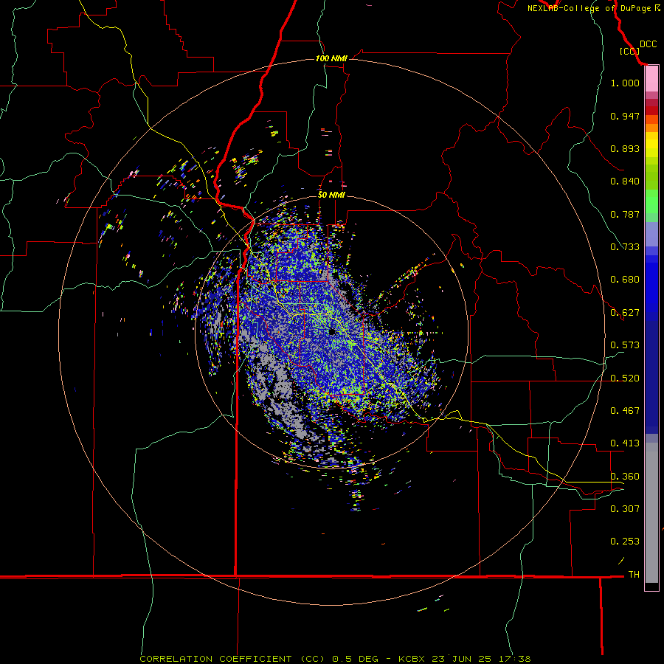Click the 50 NMI range ring label
Viewport: 664px width, 664px height.
[x=331, y=195]
